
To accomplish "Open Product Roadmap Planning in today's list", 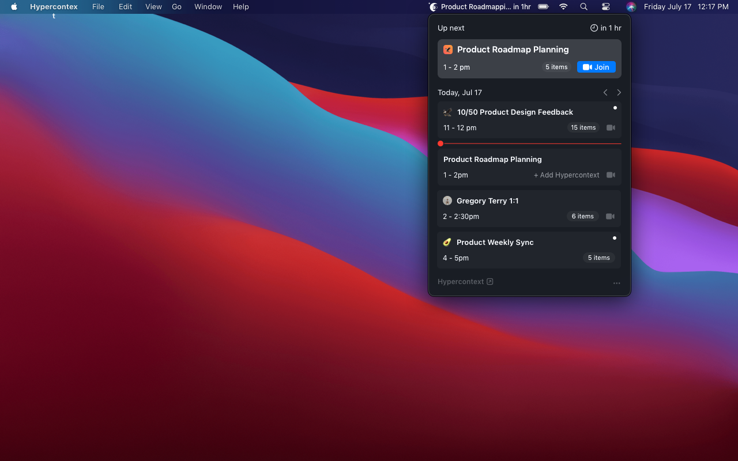I will 529,167.
